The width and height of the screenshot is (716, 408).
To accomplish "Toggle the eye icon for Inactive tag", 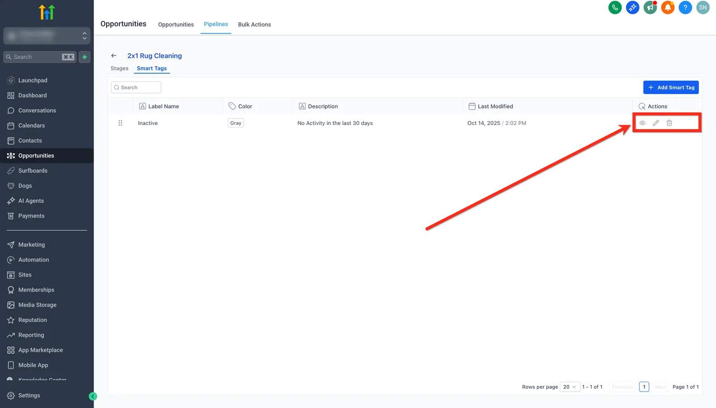I will pyautogui.click(x=642, y=123).
